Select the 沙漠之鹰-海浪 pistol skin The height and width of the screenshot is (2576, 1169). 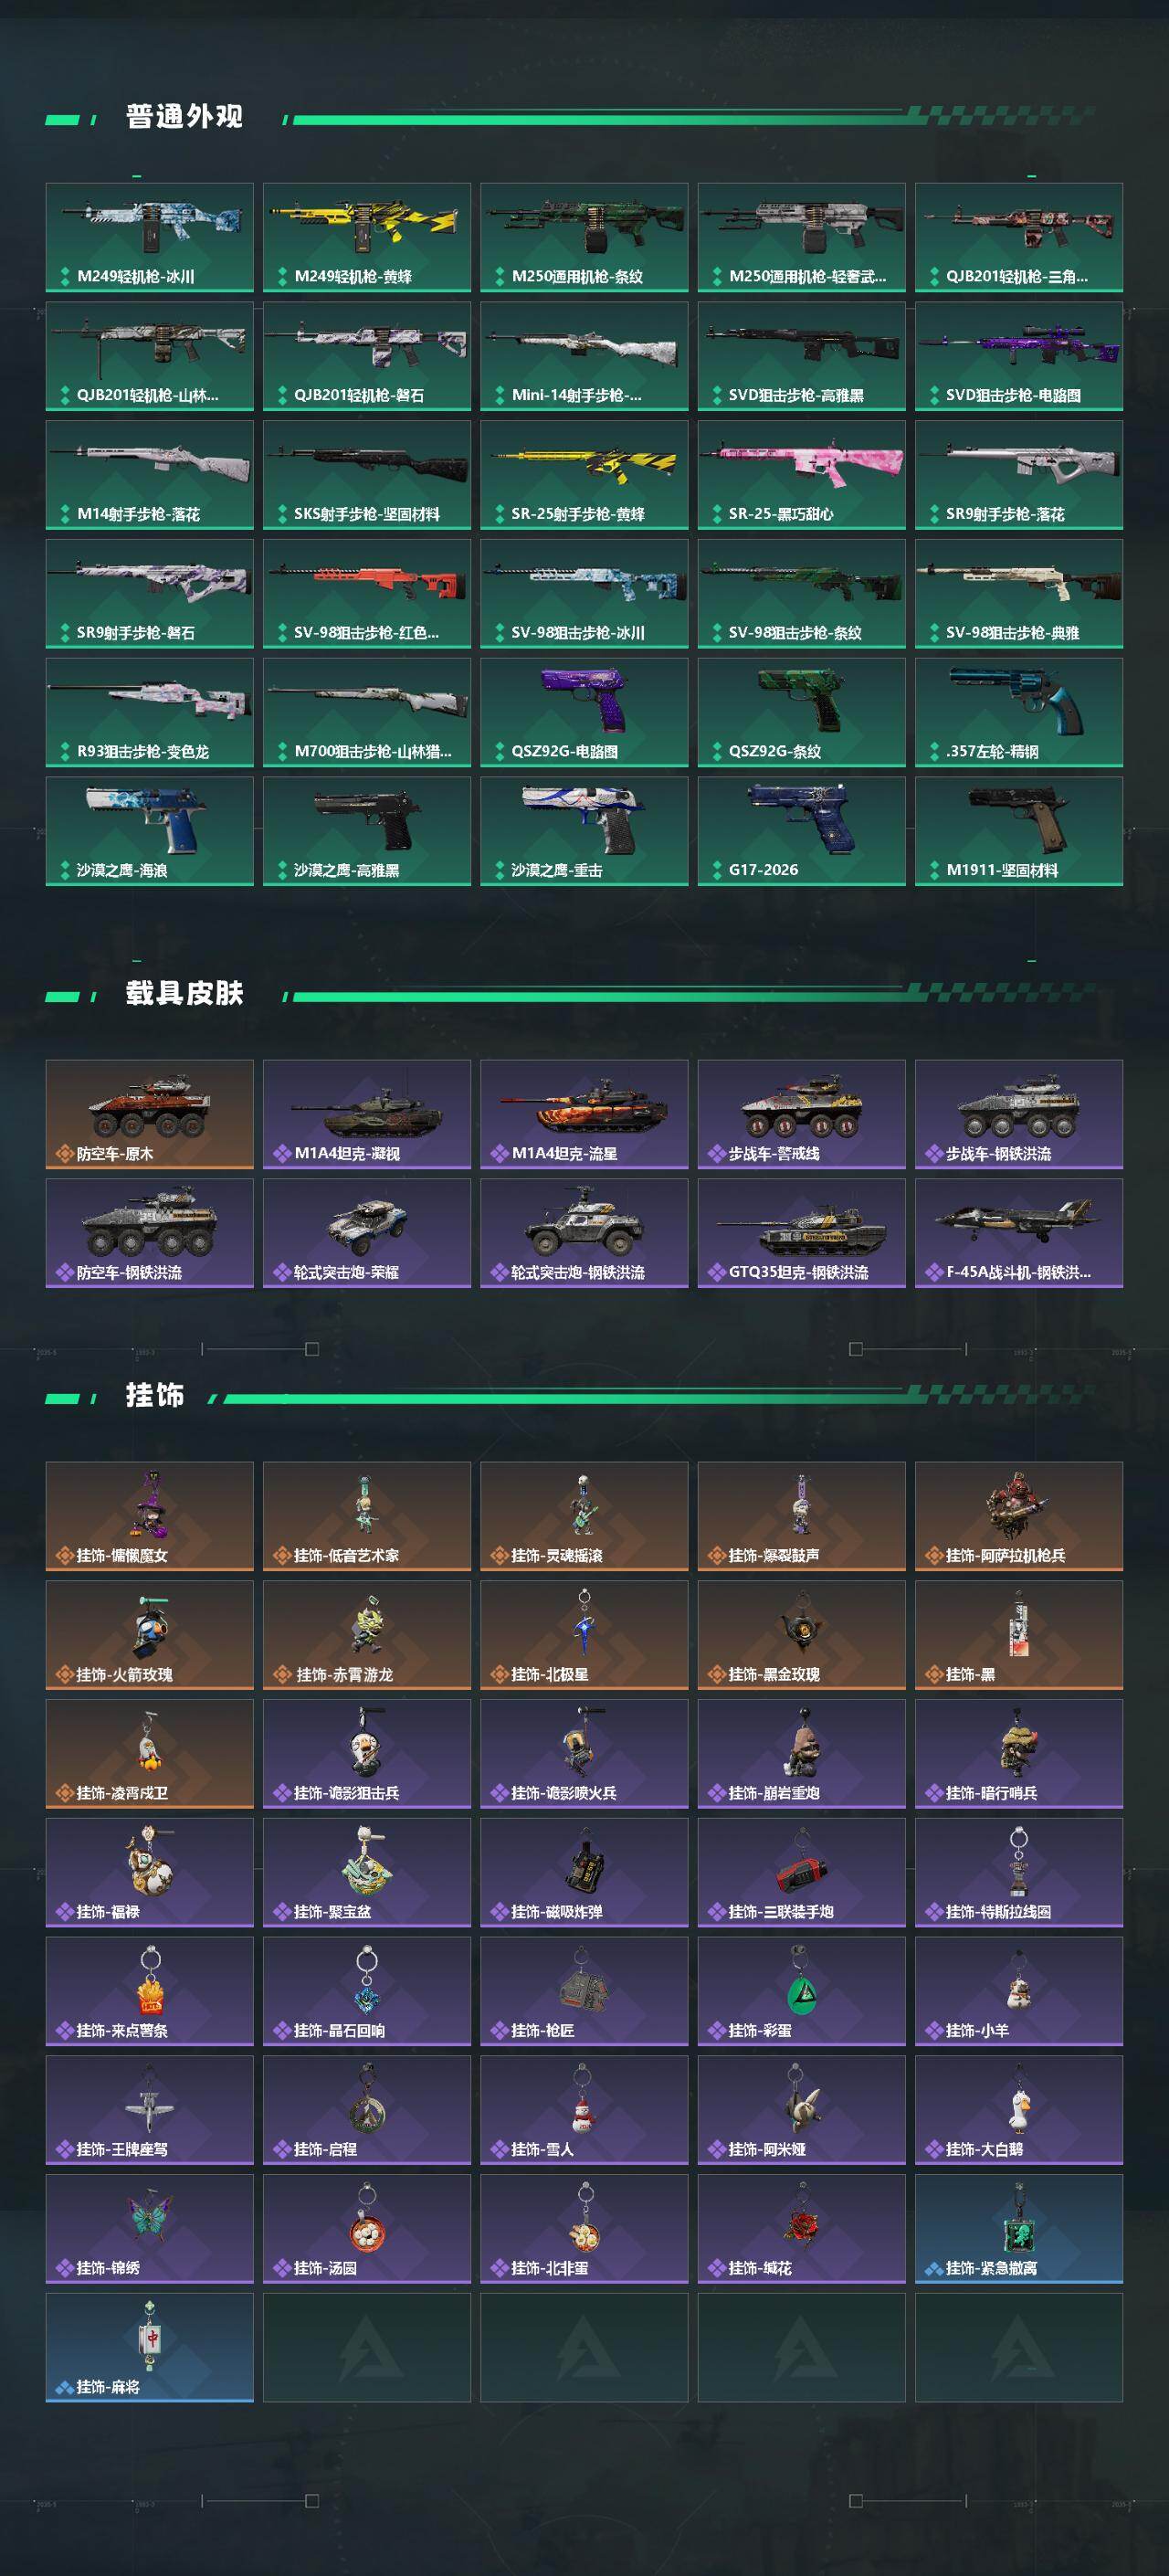149,831
